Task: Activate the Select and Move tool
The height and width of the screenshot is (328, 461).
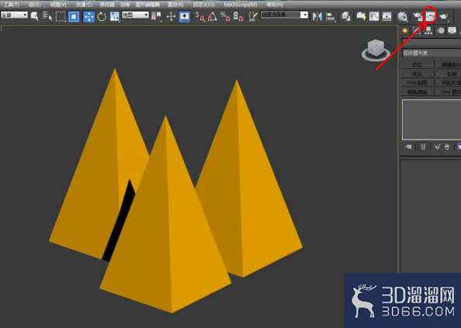Action: [x=88, y=16]
